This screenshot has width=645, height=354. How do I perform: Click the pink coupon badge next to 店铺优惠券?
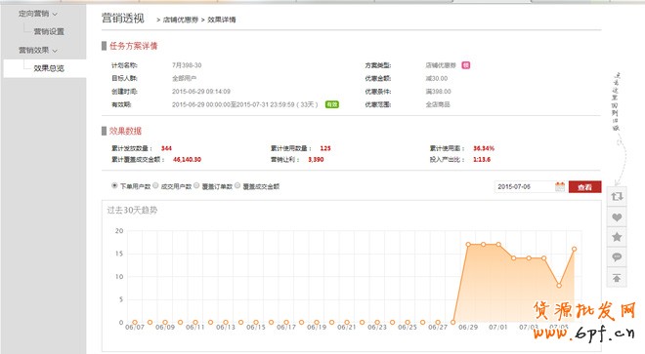[465, 65]
